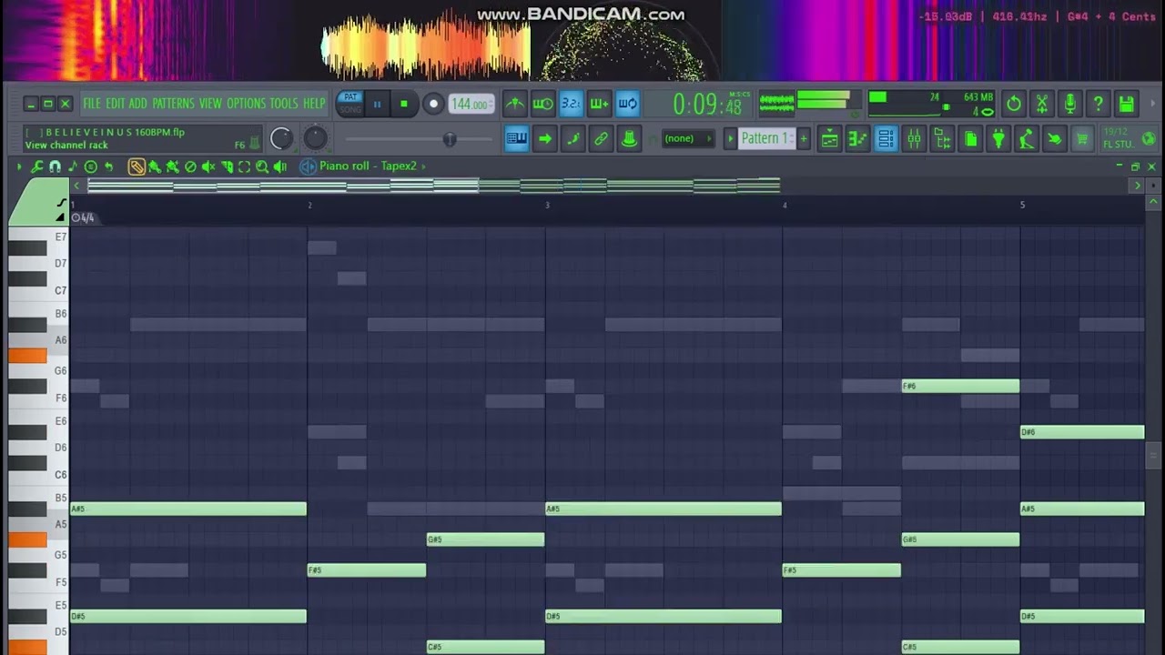1165x655 pixels.
Task: Save project with the floppy disk icon
Action: 1127,104
